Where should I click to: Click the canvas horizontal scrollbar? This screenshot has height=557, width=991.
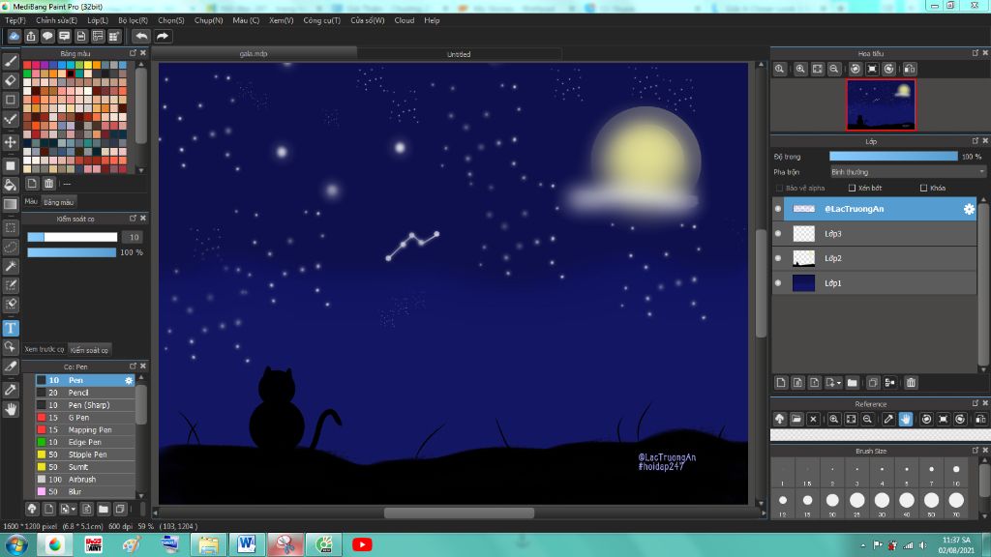[x=459, y=513]
